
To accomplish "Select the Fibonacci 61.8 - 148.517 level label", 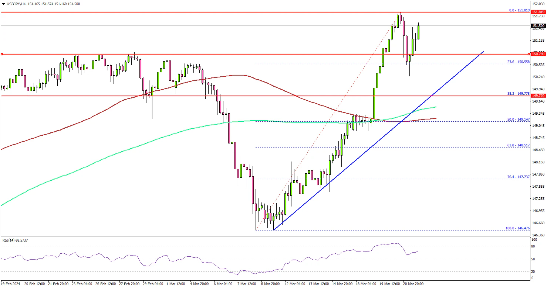I will click(x=518, y=145).
